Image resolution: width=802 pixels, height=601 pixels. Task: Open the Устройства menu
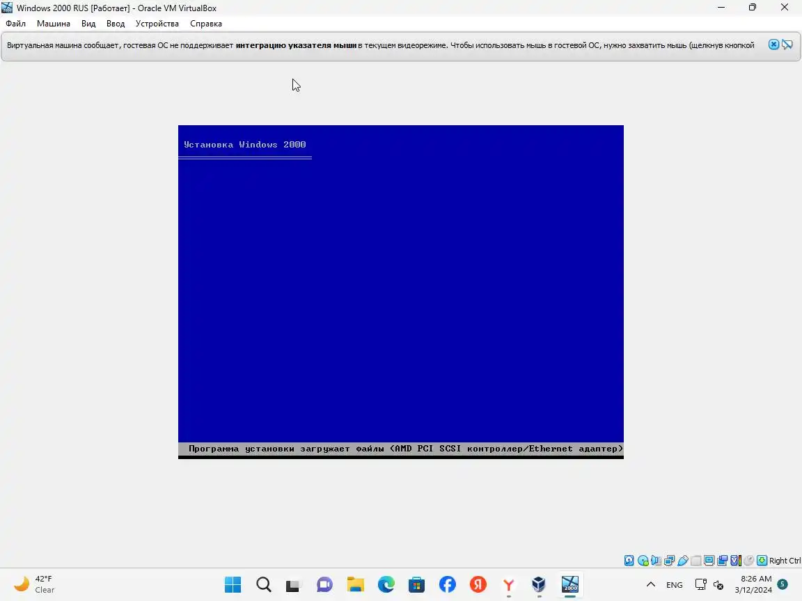click(157, 24)
